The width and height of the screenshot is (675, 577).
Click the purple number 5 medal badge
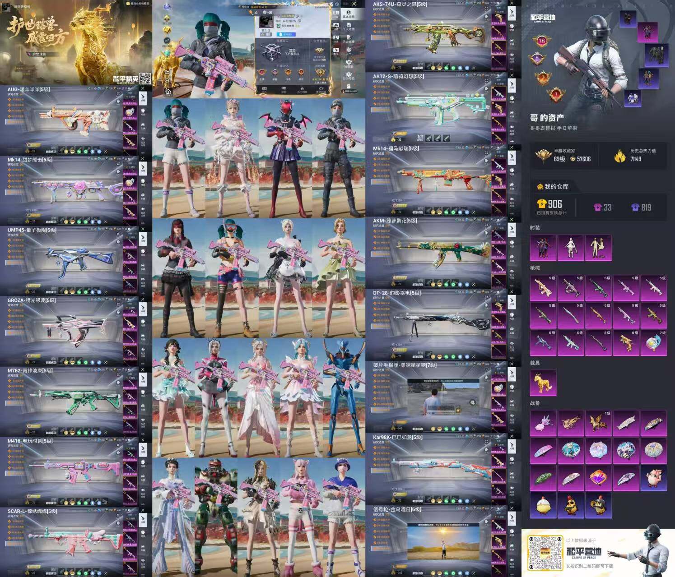[x=537, y=59]
